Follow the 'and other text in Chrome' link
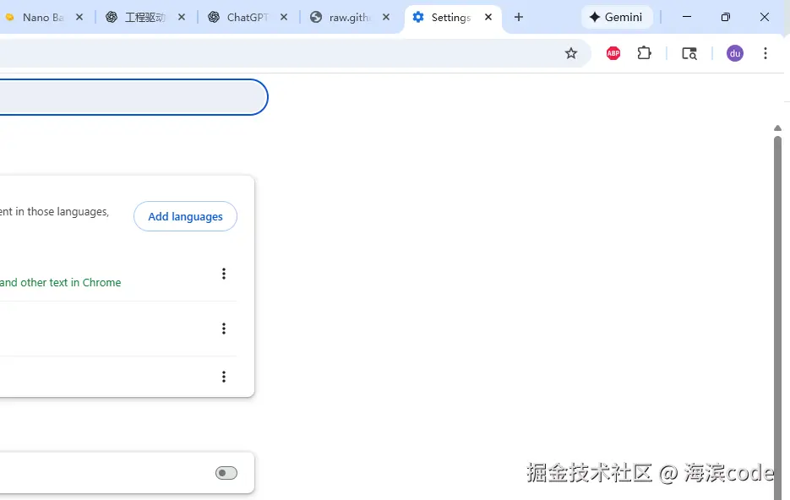 62,282
